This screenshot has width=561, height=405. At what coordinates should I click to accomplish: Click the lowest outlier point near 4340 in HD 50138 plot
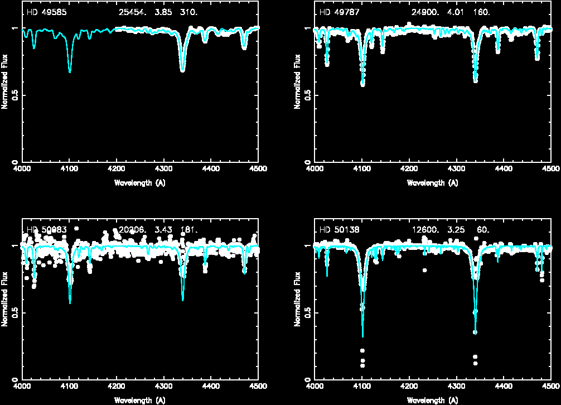[x=476, y=364]
